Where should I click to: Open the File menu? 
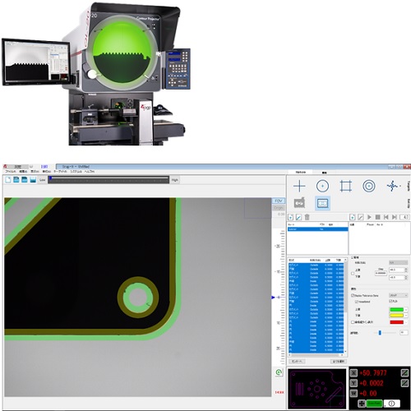click(x=11, y=172)
